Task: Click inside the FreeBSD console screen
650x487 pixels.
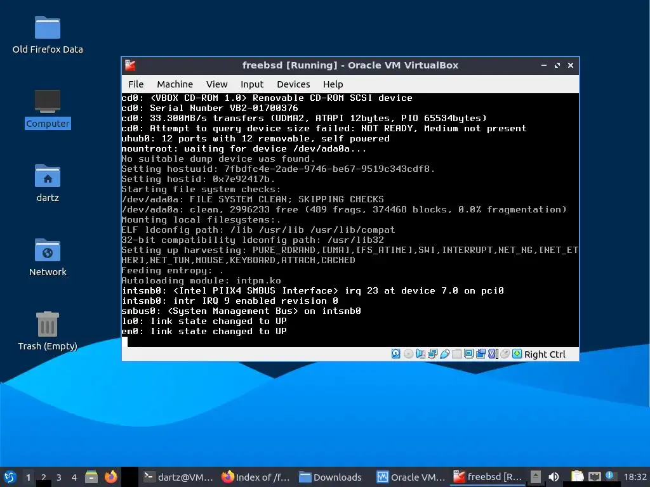Action: pyautogui.click(x=350, y=219)
